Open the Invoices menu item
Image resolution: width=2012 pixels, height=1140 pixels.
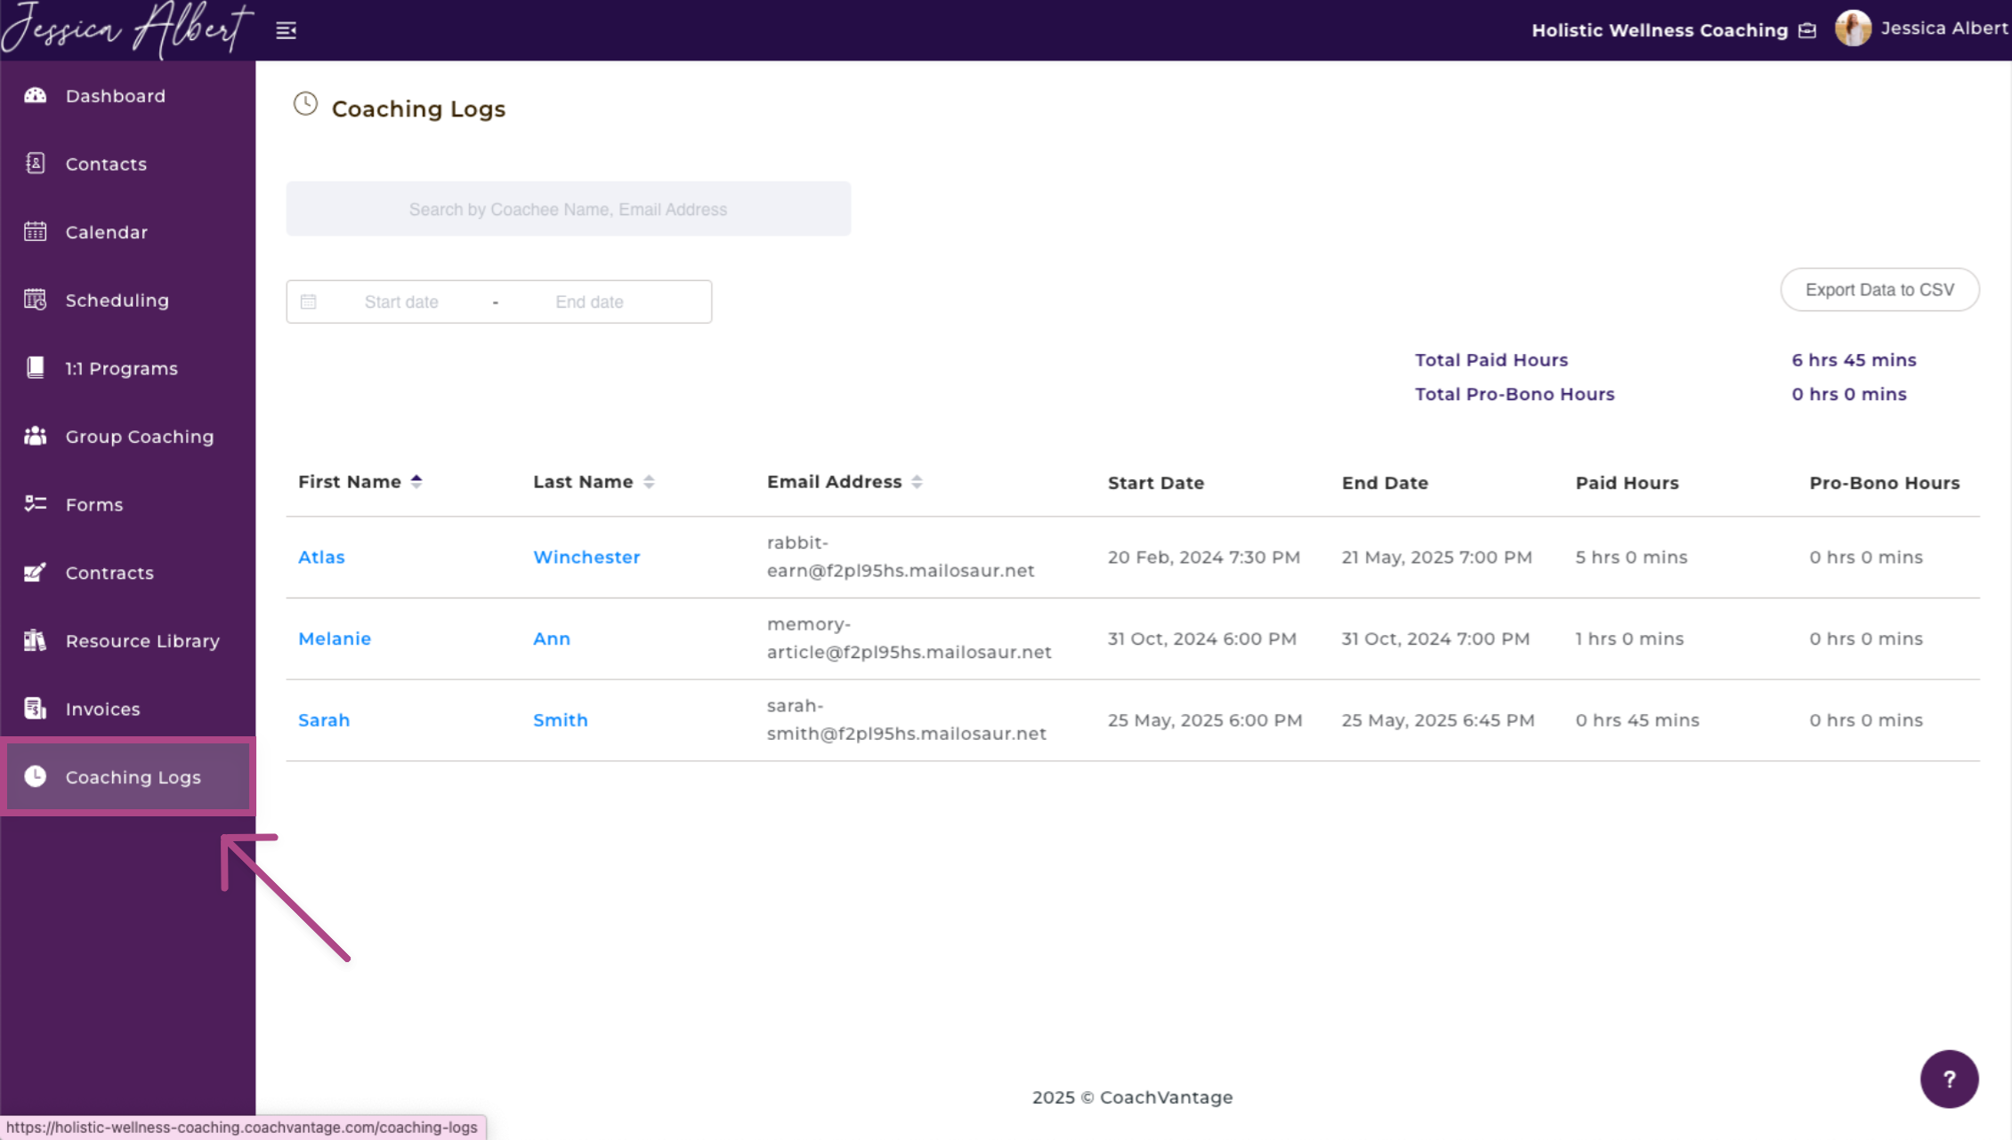click(128, 709)
